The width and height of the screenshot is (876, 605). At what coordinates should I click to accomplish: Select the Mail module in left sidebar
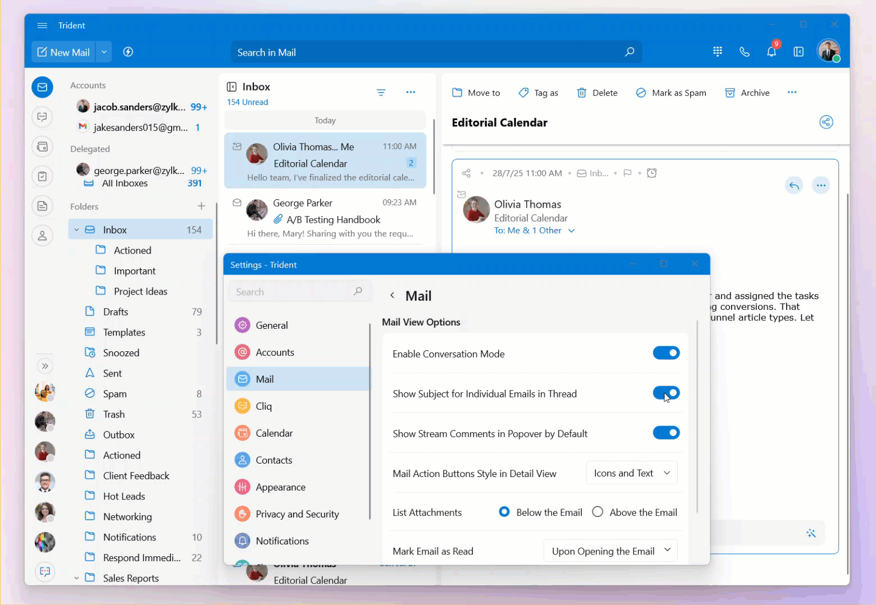click(42, 87)
